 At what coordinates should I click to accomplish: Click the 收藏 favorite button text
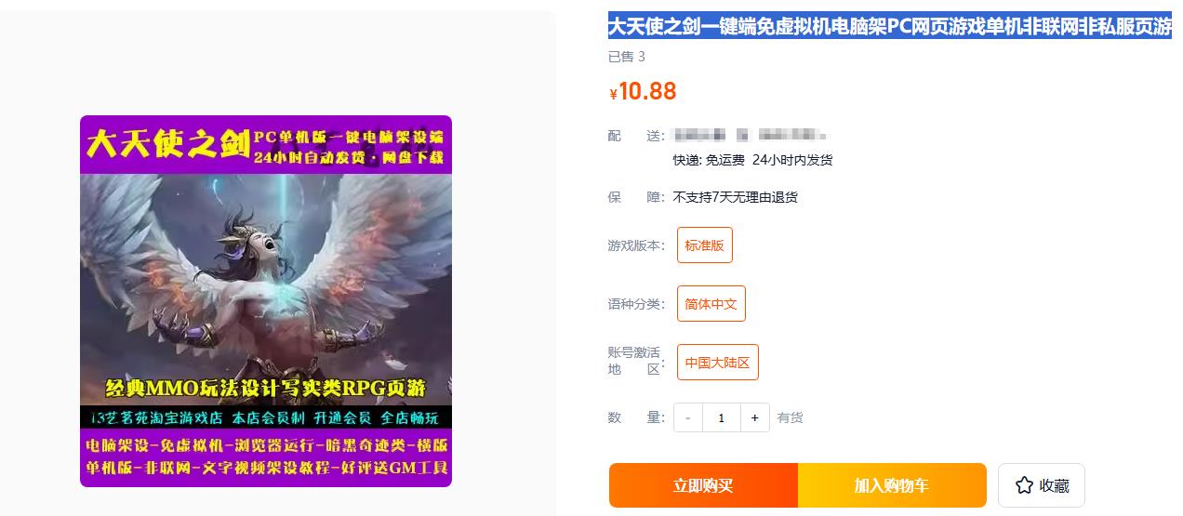[x=1055, y=485]
